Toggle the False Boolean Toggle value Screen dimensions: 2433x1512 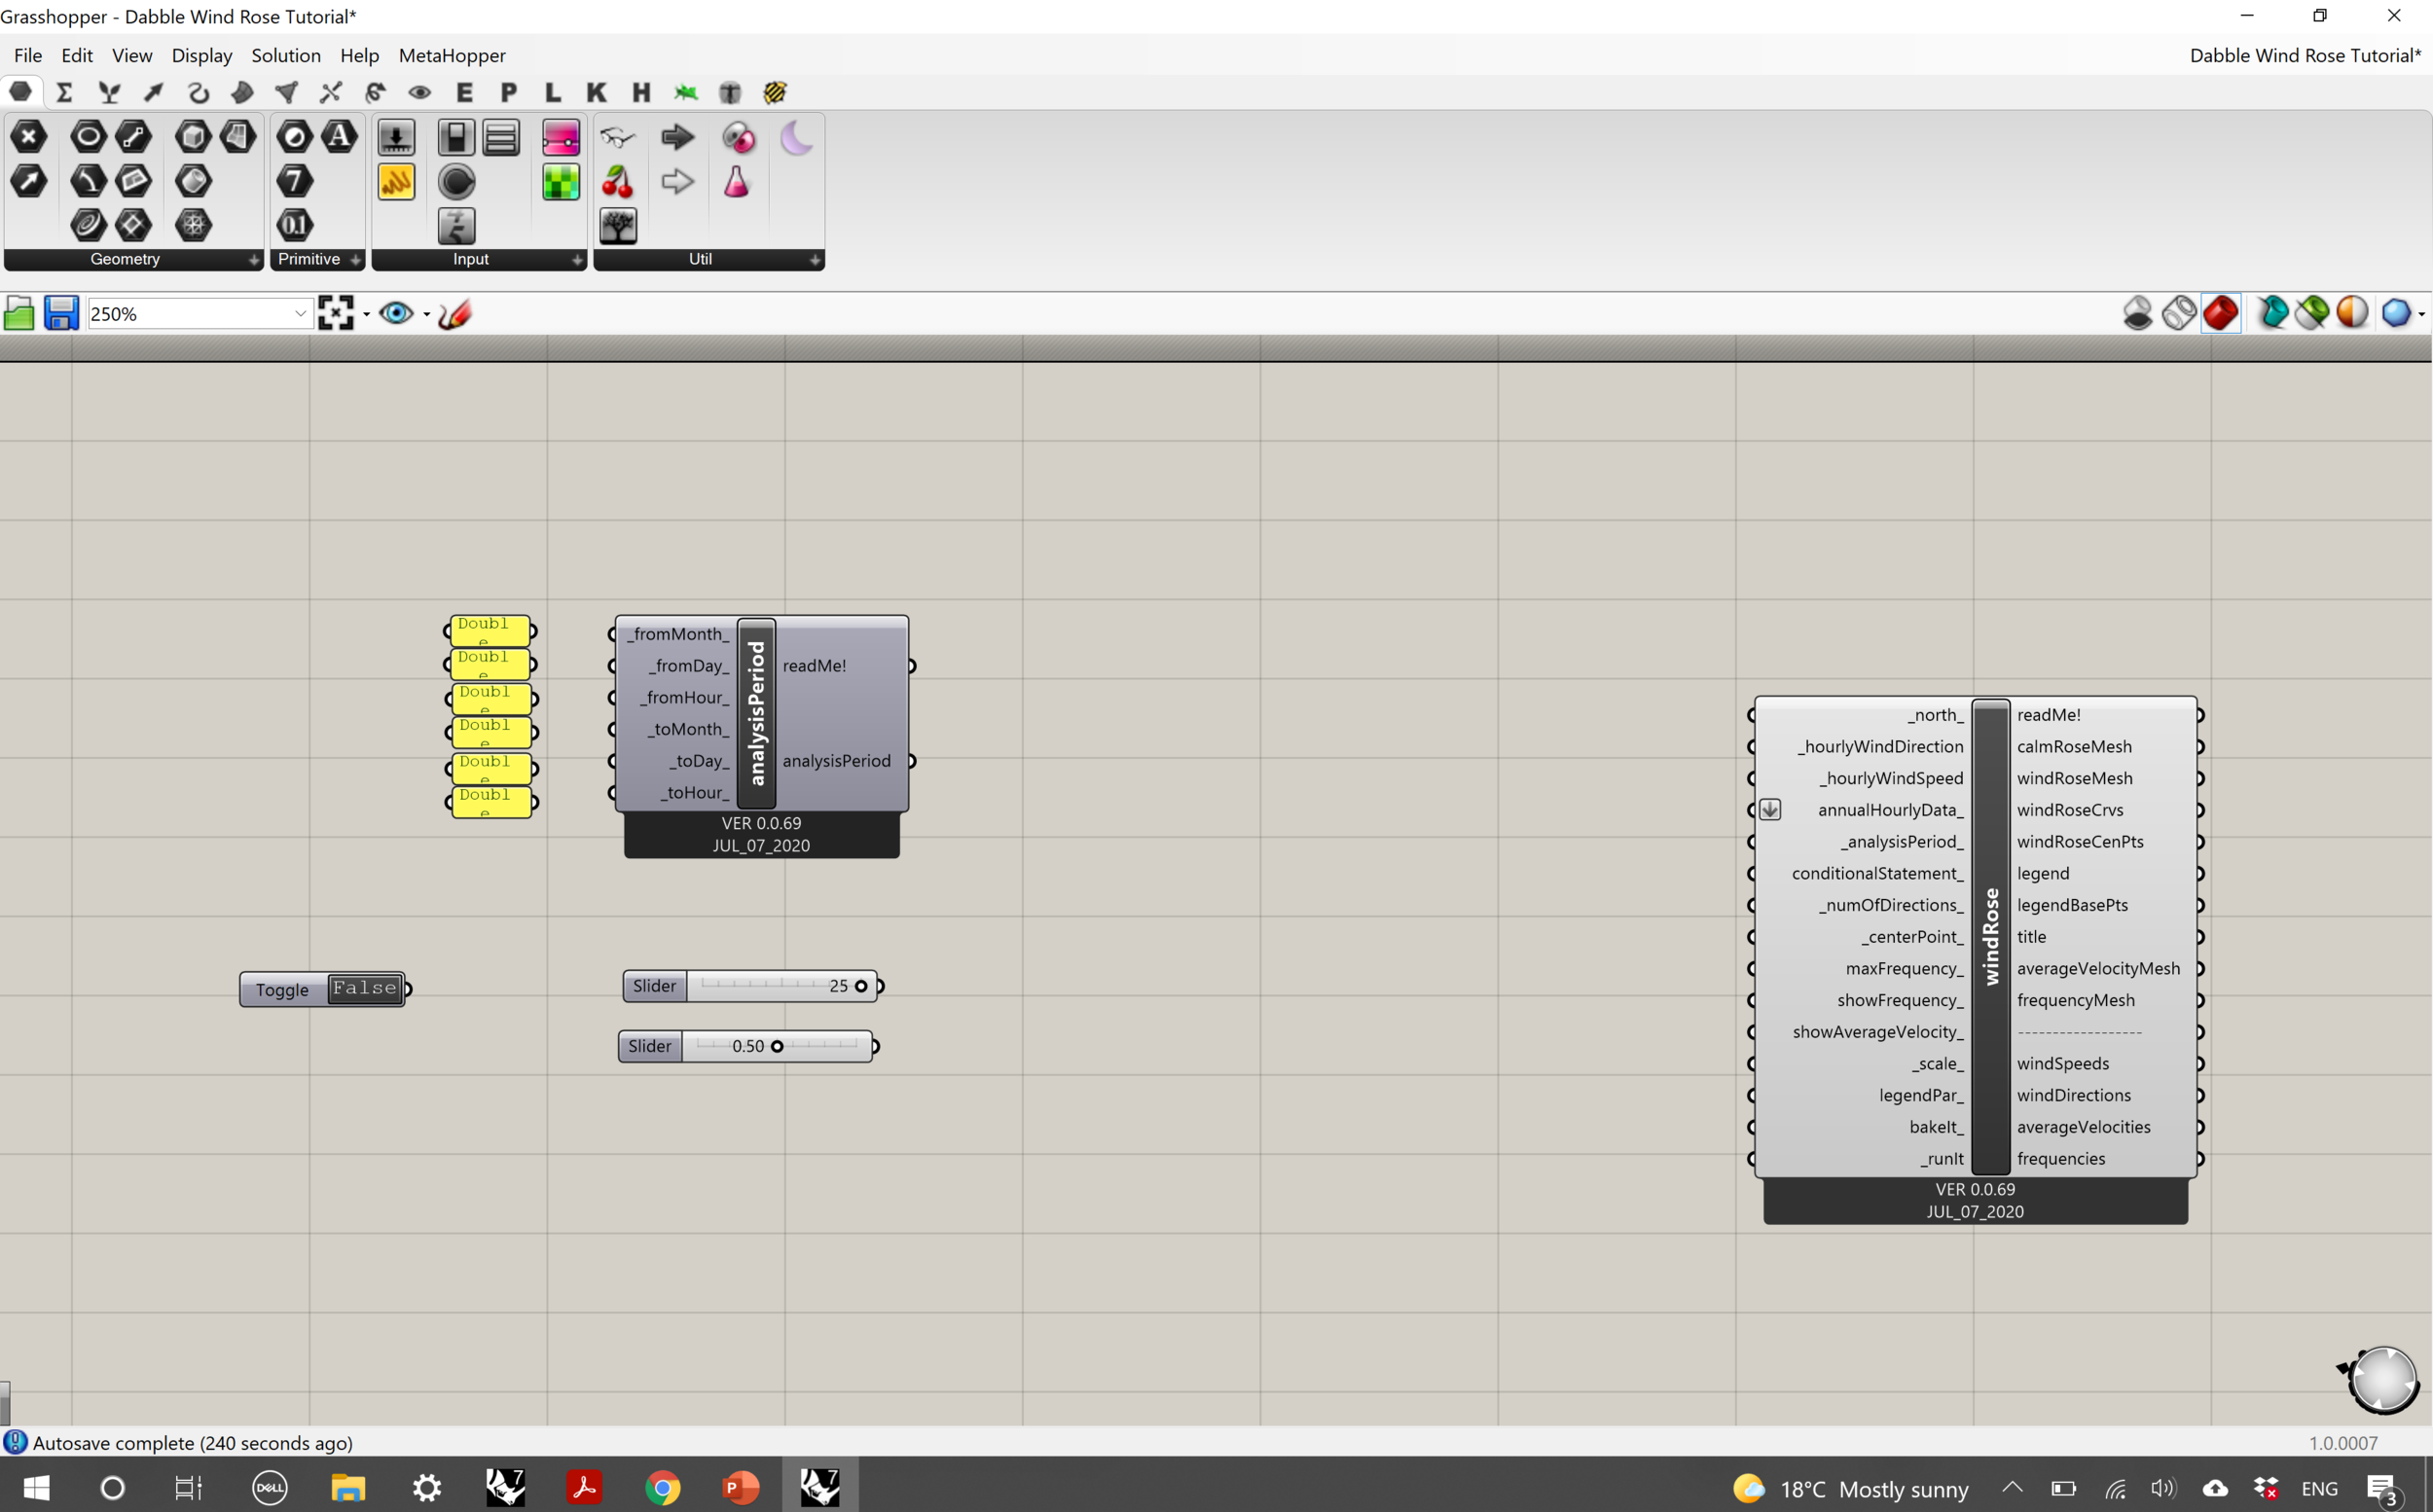tap(365, 989)
